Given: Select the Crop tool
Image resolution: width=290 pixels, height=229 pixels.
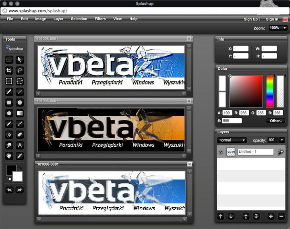Looking at the screenshot, I should click(9, 71).
